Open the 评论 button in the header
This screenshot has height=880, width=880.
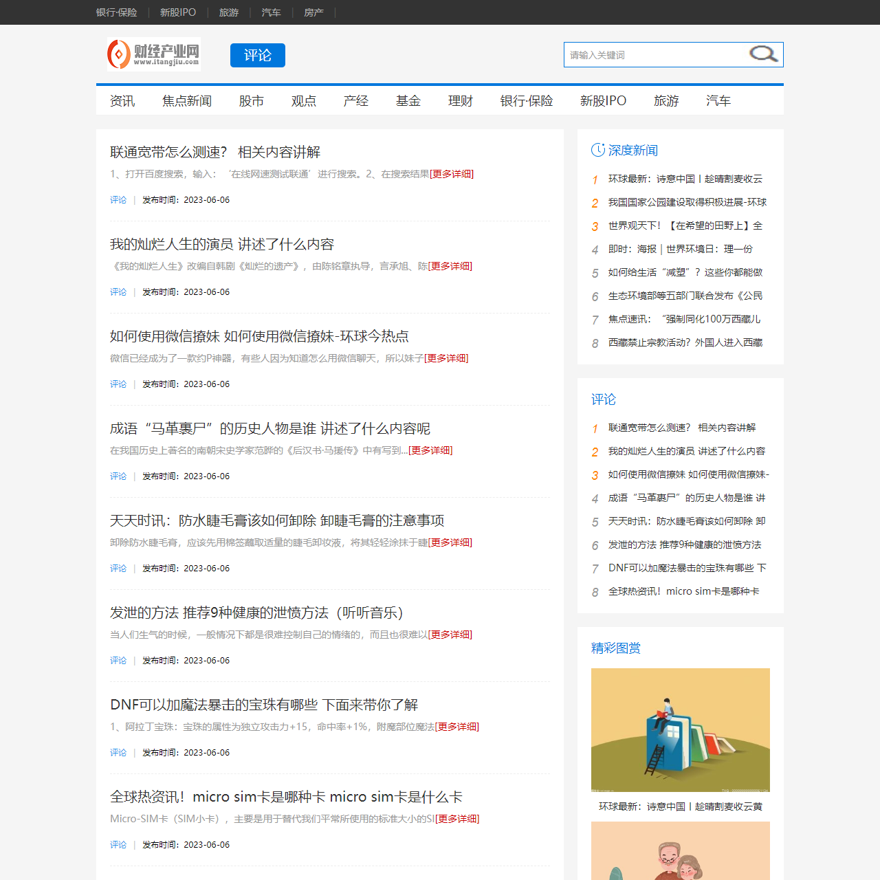click(257, 55)
